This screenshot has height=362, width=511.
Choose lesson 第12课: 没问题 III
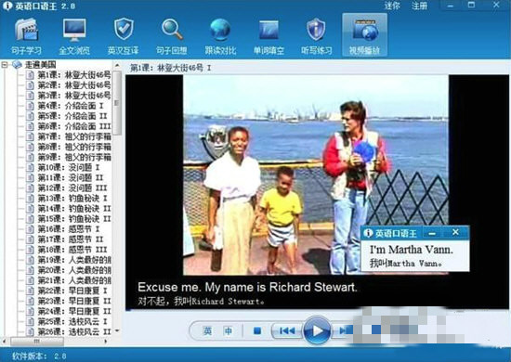72,188
